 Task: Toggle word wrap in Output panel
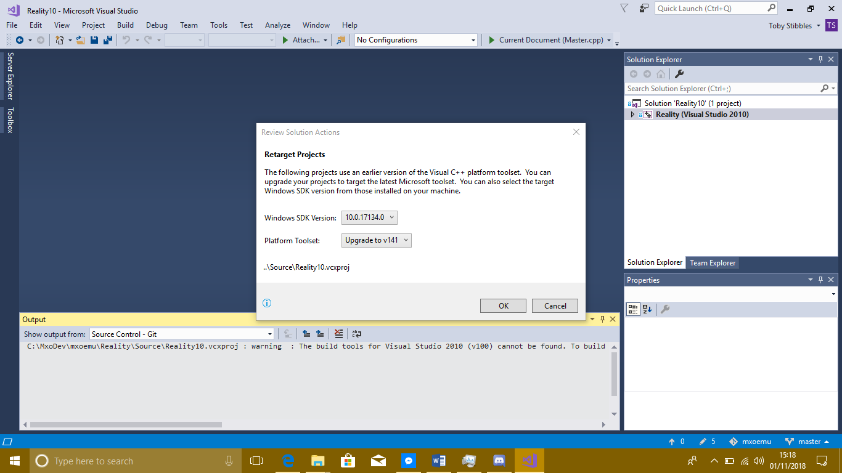[356, 334]
